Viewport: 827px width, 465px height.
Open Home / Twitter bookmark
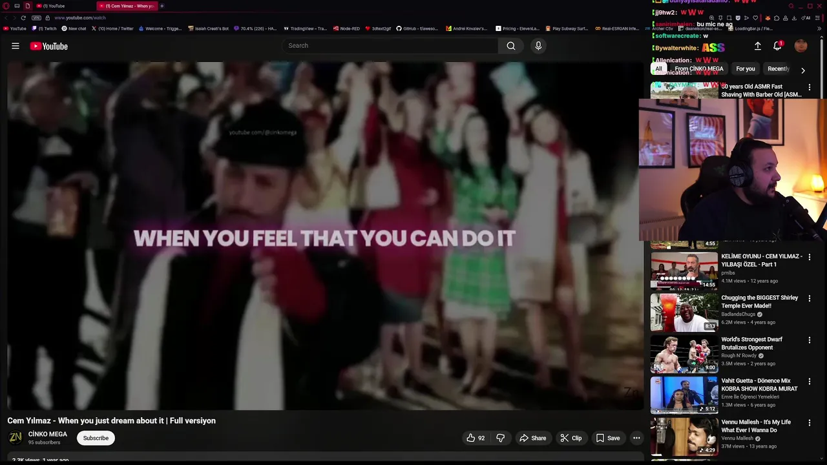(112, 28)
